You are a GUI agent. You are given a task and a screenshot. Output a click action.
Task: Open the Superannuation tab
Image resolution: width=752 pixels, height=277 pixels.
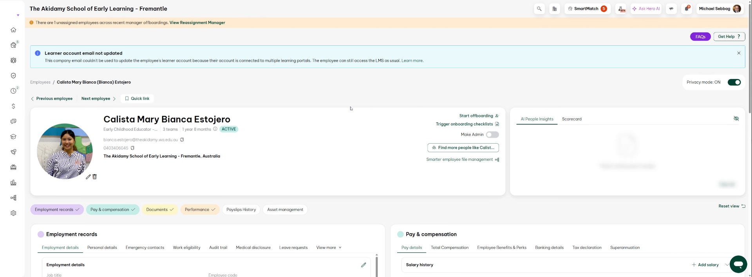(625, 248)
